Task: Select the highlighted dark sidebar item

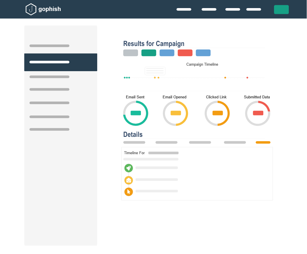Action: coord(61,62)
